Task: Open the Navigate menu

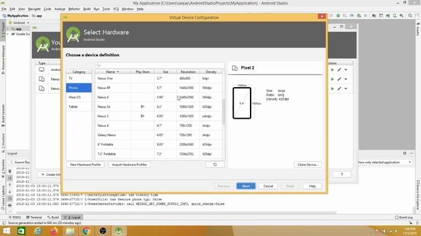Action: pyautogui.click(x=34, y=9)
